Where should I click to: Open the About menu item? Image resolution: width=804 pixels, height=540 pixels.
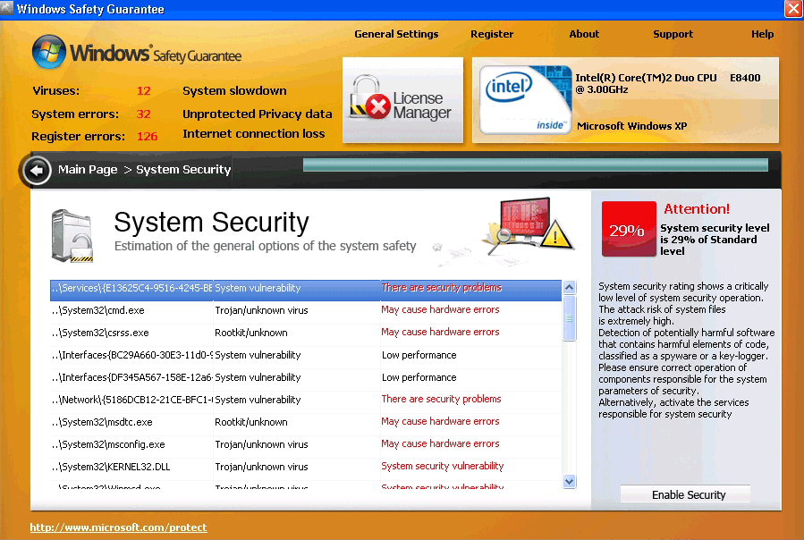point(584,34)
